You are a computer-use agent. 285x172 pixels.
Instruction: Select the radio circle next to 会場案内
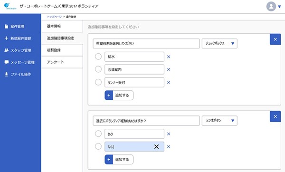pos(98,69)
